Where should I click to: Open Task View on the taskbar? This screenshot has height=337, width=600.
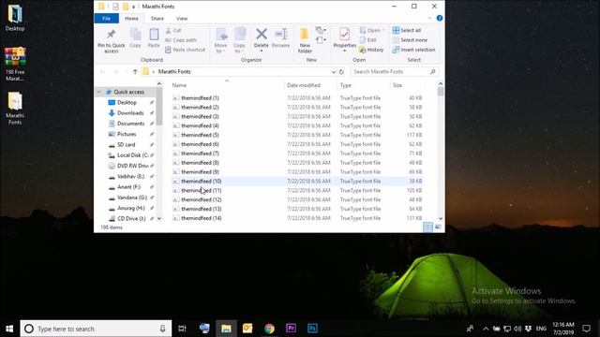182,329
